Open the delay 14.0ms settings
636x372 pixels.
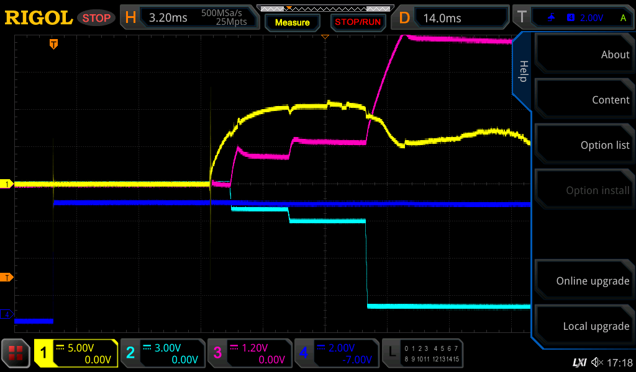coord(452,18)
